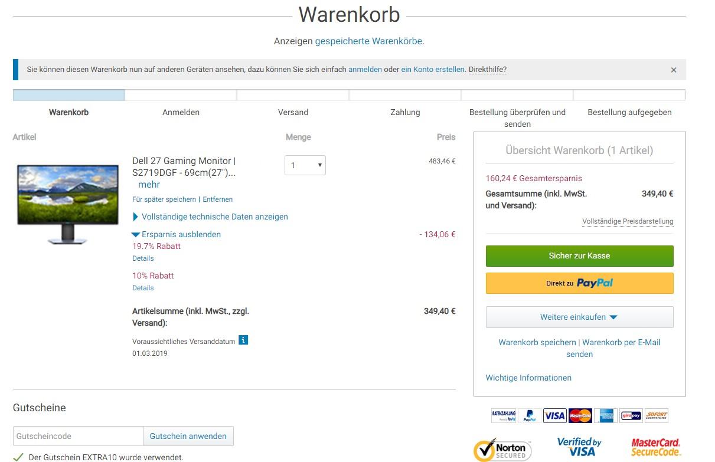The image size is (715, 462).
Task: Open Details under 10% Rabatt
Action: (x=143, y=288)
